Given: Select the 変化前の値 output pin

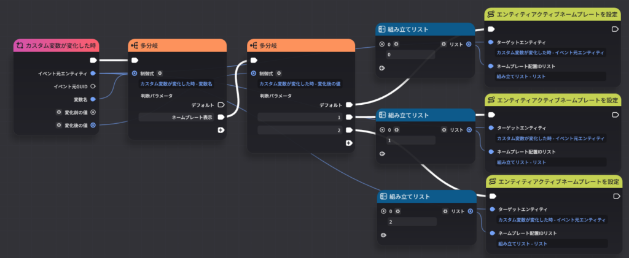Looking at the screenshot, I should pyautogui.click(x=93, y=112).
